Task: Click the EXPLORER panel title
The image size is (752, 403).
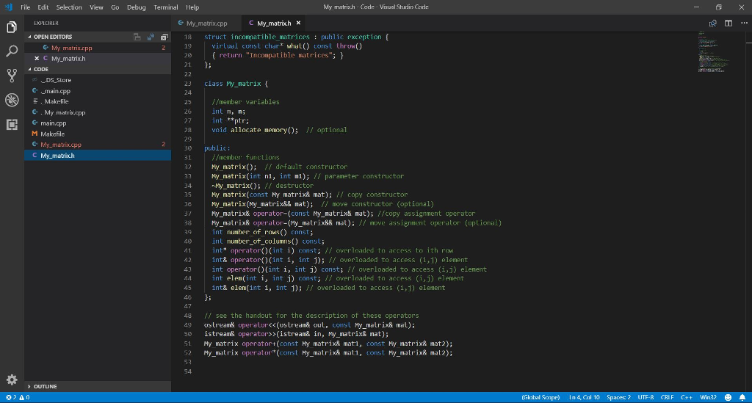Action: coord(46,23)
